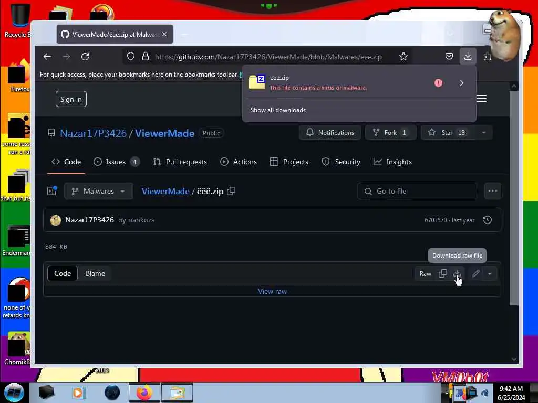The image size is (538, 403).
Task: Show site security padlock info
Action: pos(146,57)
